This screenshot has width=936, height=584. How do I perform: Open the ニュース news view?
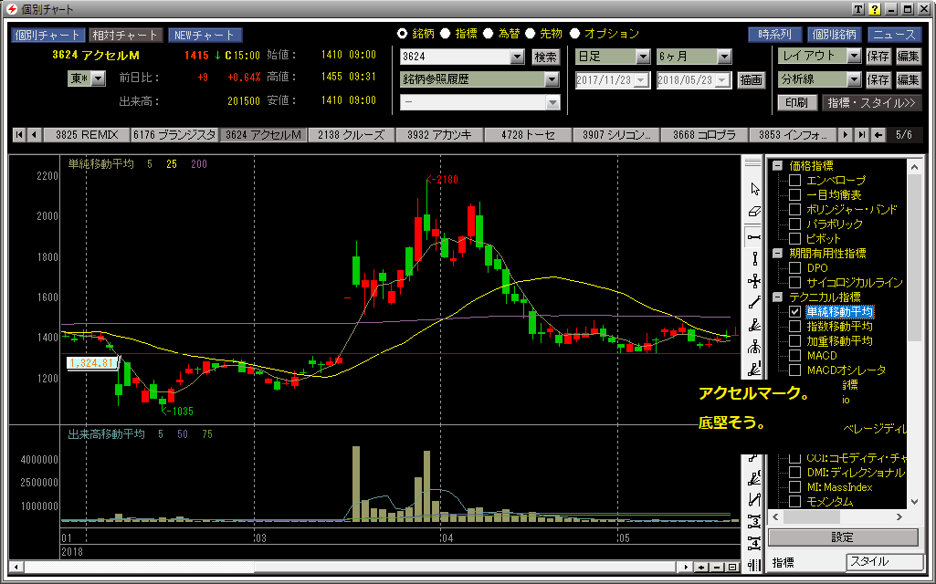point(894,35)
